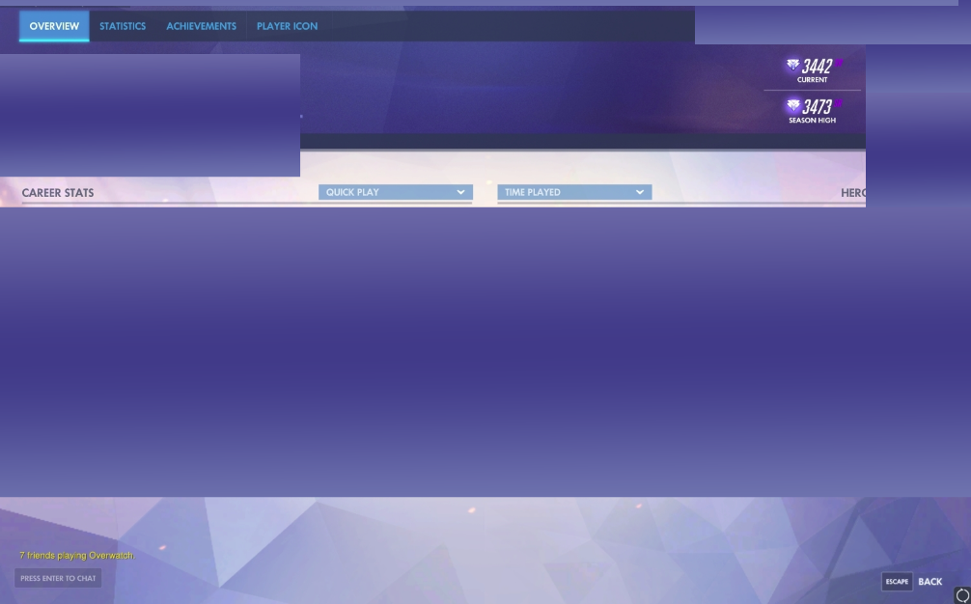Viewport: 971px width, 604px height.
Task: Click the Career Stats heading
Action: click(x=58, y=192)
